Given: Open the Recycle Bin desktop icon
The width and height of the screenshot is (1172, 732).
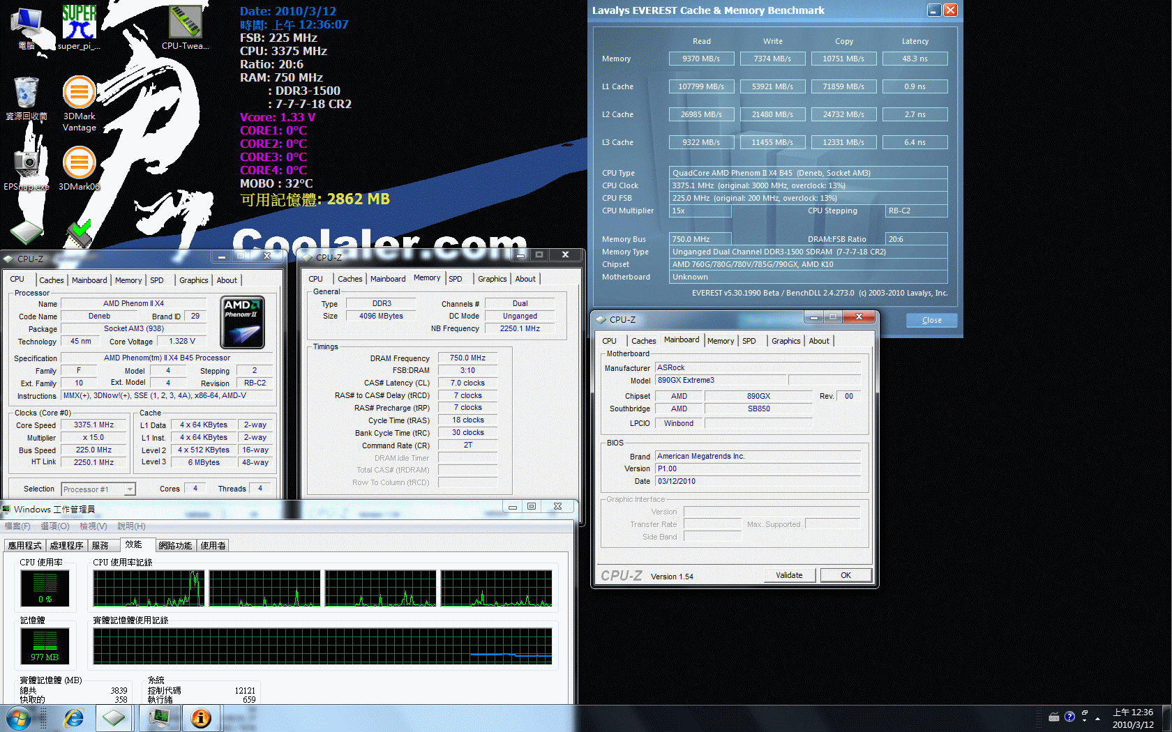Looking at the screenshot, I should (27, 98).
